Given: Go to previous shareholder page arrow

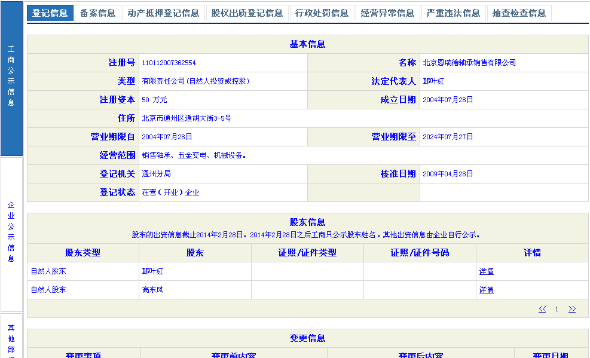Looking at the screenshot, I should (x=542, y=309).
